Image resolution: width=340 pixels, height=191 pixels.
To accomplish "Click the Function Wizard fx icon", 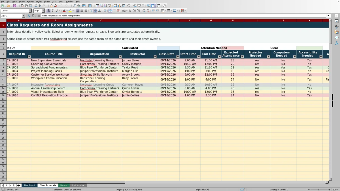I will 29,16.
